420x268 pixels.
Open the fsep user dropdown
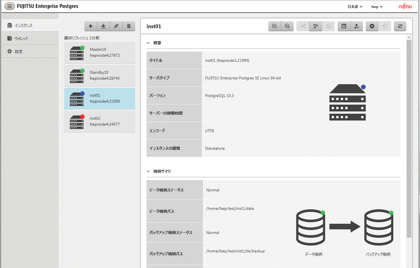[x=377, y=7]
